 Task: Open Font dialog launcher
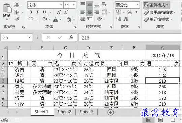coord(75,27)
